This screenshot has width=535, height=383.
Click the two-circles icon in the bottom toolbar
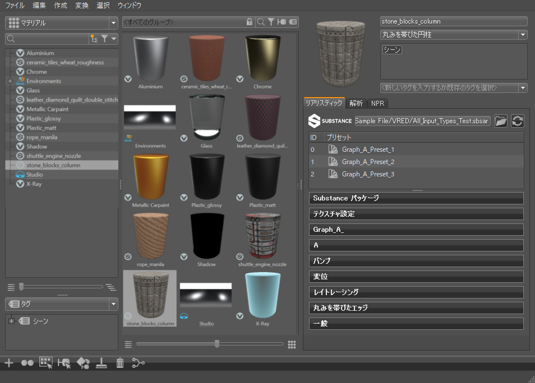click(27, 363)
